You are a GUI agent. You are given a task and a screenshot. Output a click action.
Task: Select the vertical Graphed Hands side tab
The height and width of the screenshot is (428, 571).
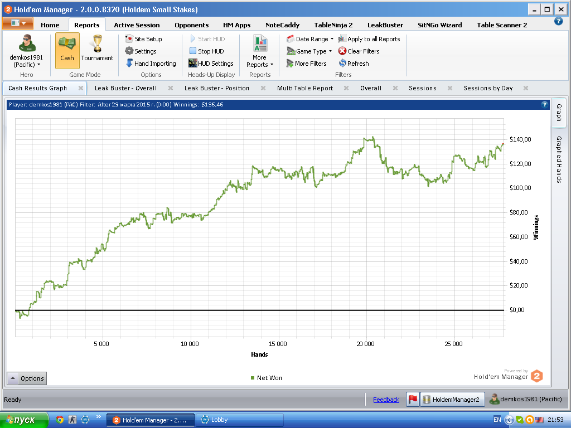pyautogui.click(x=559, y=159)
